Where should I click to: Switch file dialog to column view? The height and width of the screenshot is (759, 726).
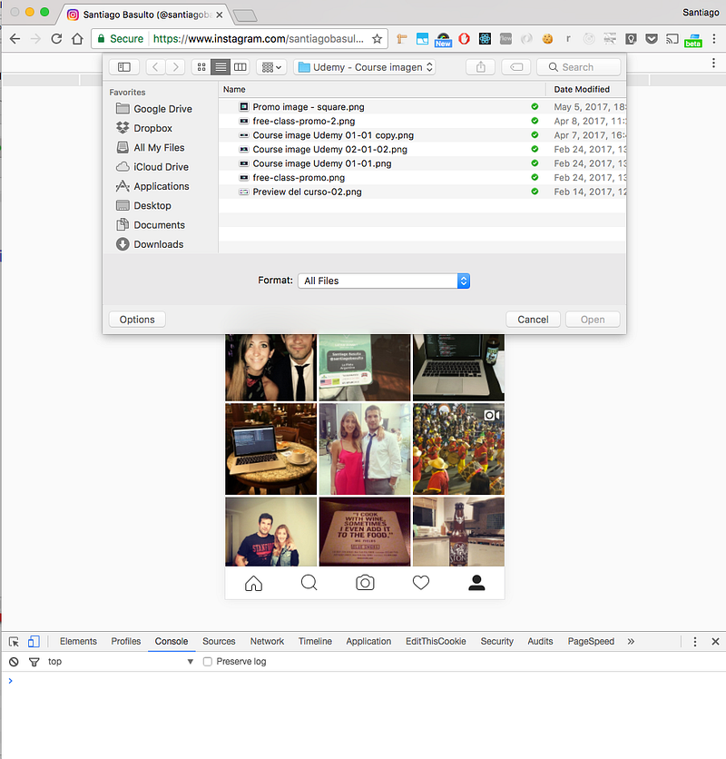240,67
